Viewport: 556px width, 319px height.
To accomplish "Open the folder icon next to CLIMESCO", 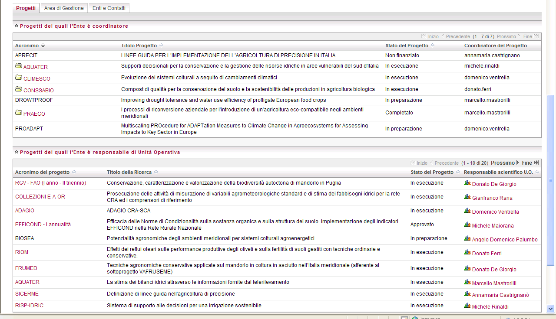I will [x=19, y=78].
